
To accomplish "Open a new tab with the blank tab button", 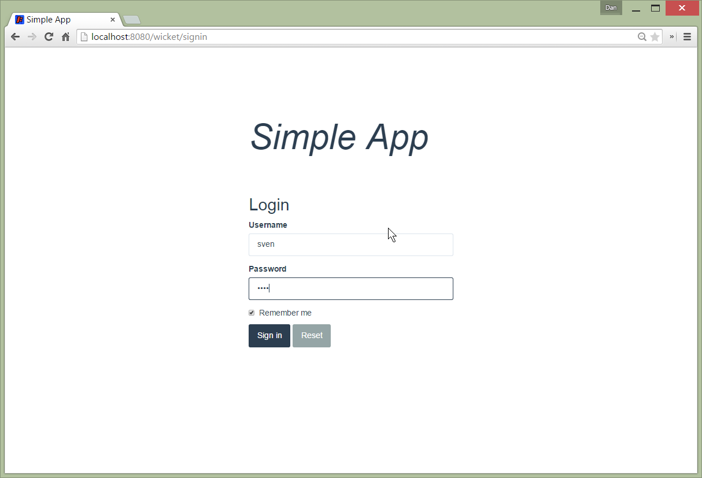I will pos(132,20).
